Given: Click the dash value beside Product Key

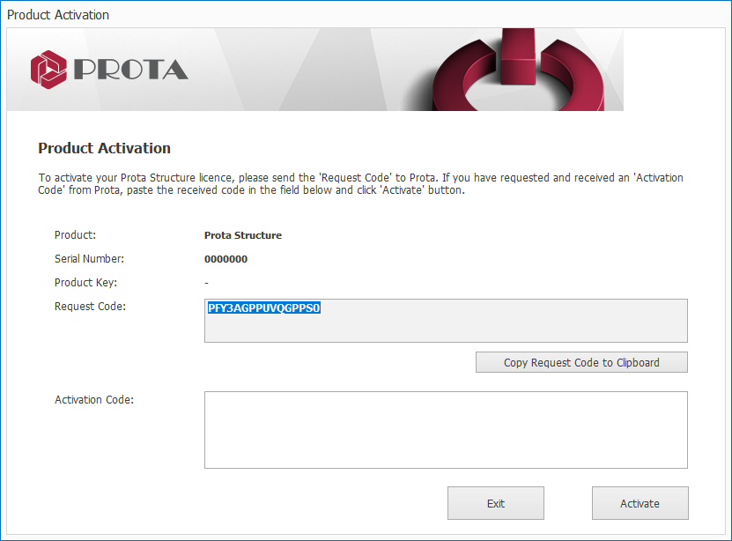Looking at the screenshot, I should coord(206,283).
